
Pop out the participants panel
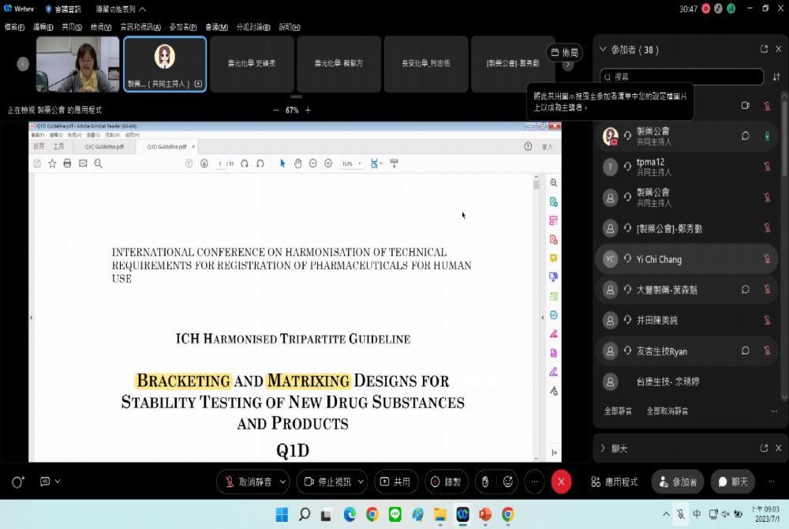[764, 49]
